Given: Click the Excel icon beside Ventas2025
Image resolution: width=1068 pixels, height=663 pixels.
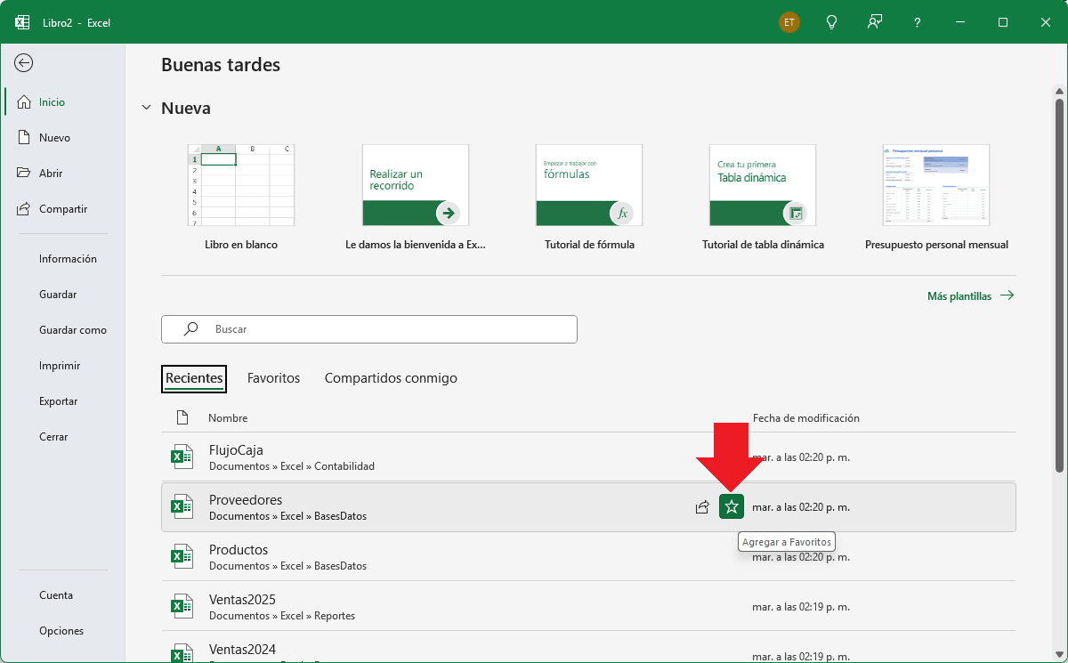Looking at the screenshot, I should coord(182,607).
